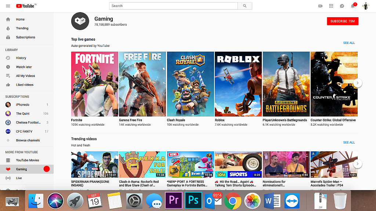Open the notifications bell
This screenshot has height=211, width=376.
point(353,6)
